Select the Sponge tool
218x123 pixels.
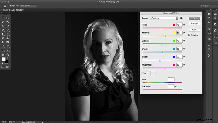click(x=8, y=42)
